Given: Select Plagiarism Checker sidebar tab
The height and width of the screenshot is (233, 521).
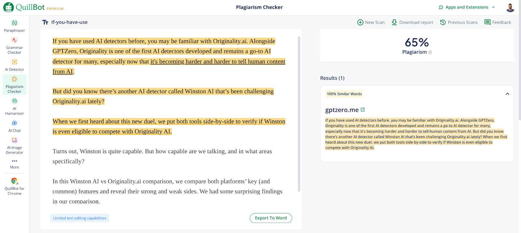Looking at the screenshot, I should [14, 85].
